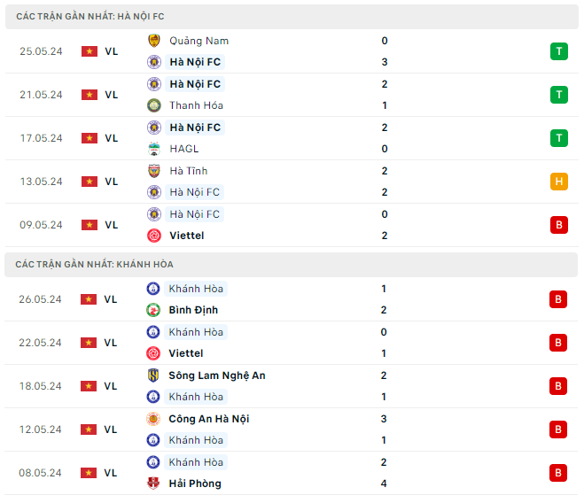Click the Công An Hà Nội crest
Viewport: 584px width, 503px height.
(153, 419)
